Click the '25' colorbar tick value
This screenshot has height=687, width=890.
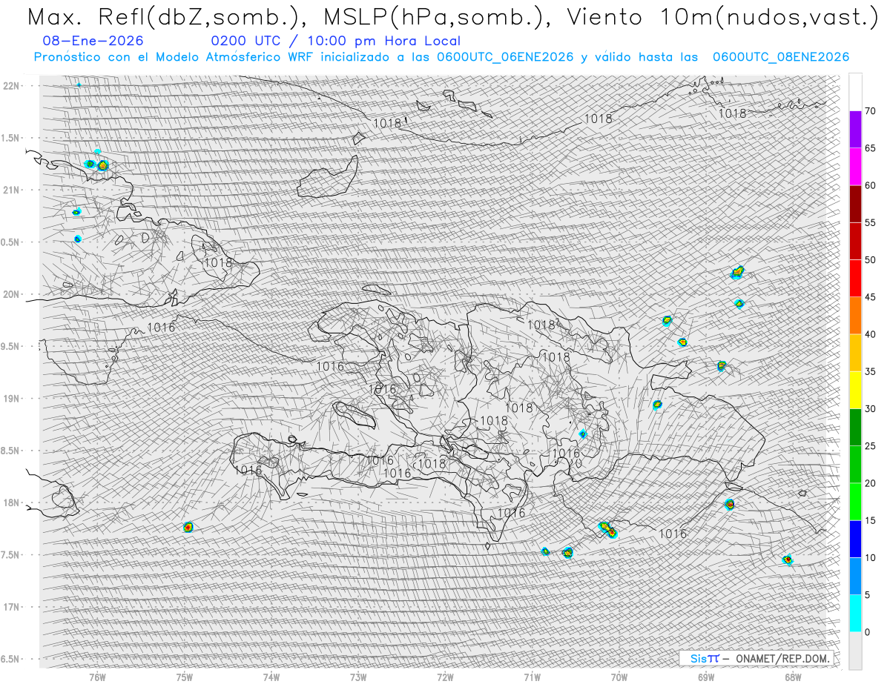point(870,445)
